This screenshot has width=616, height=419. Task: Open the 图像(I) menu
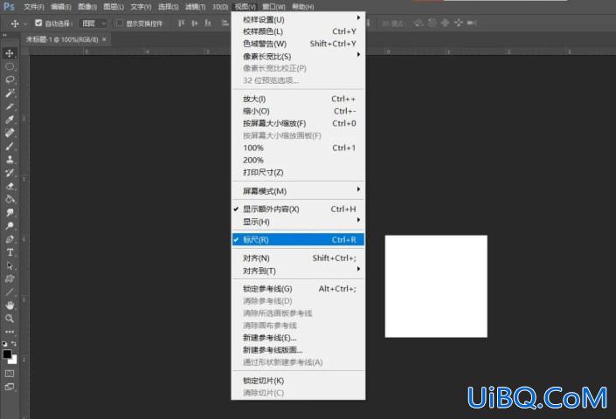pyautogui.click(x=87, y=7)
